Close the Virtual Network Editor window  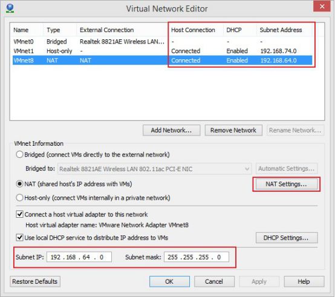click(322, 7)
